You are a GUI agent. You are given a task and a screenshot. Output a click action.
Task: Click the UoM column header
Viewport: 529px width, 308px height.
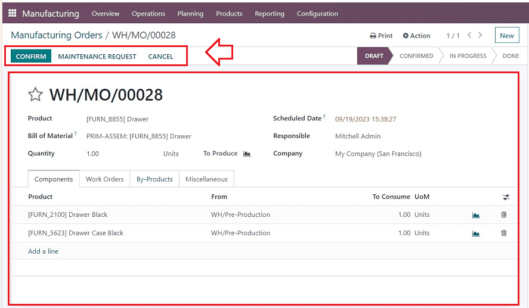422,197
